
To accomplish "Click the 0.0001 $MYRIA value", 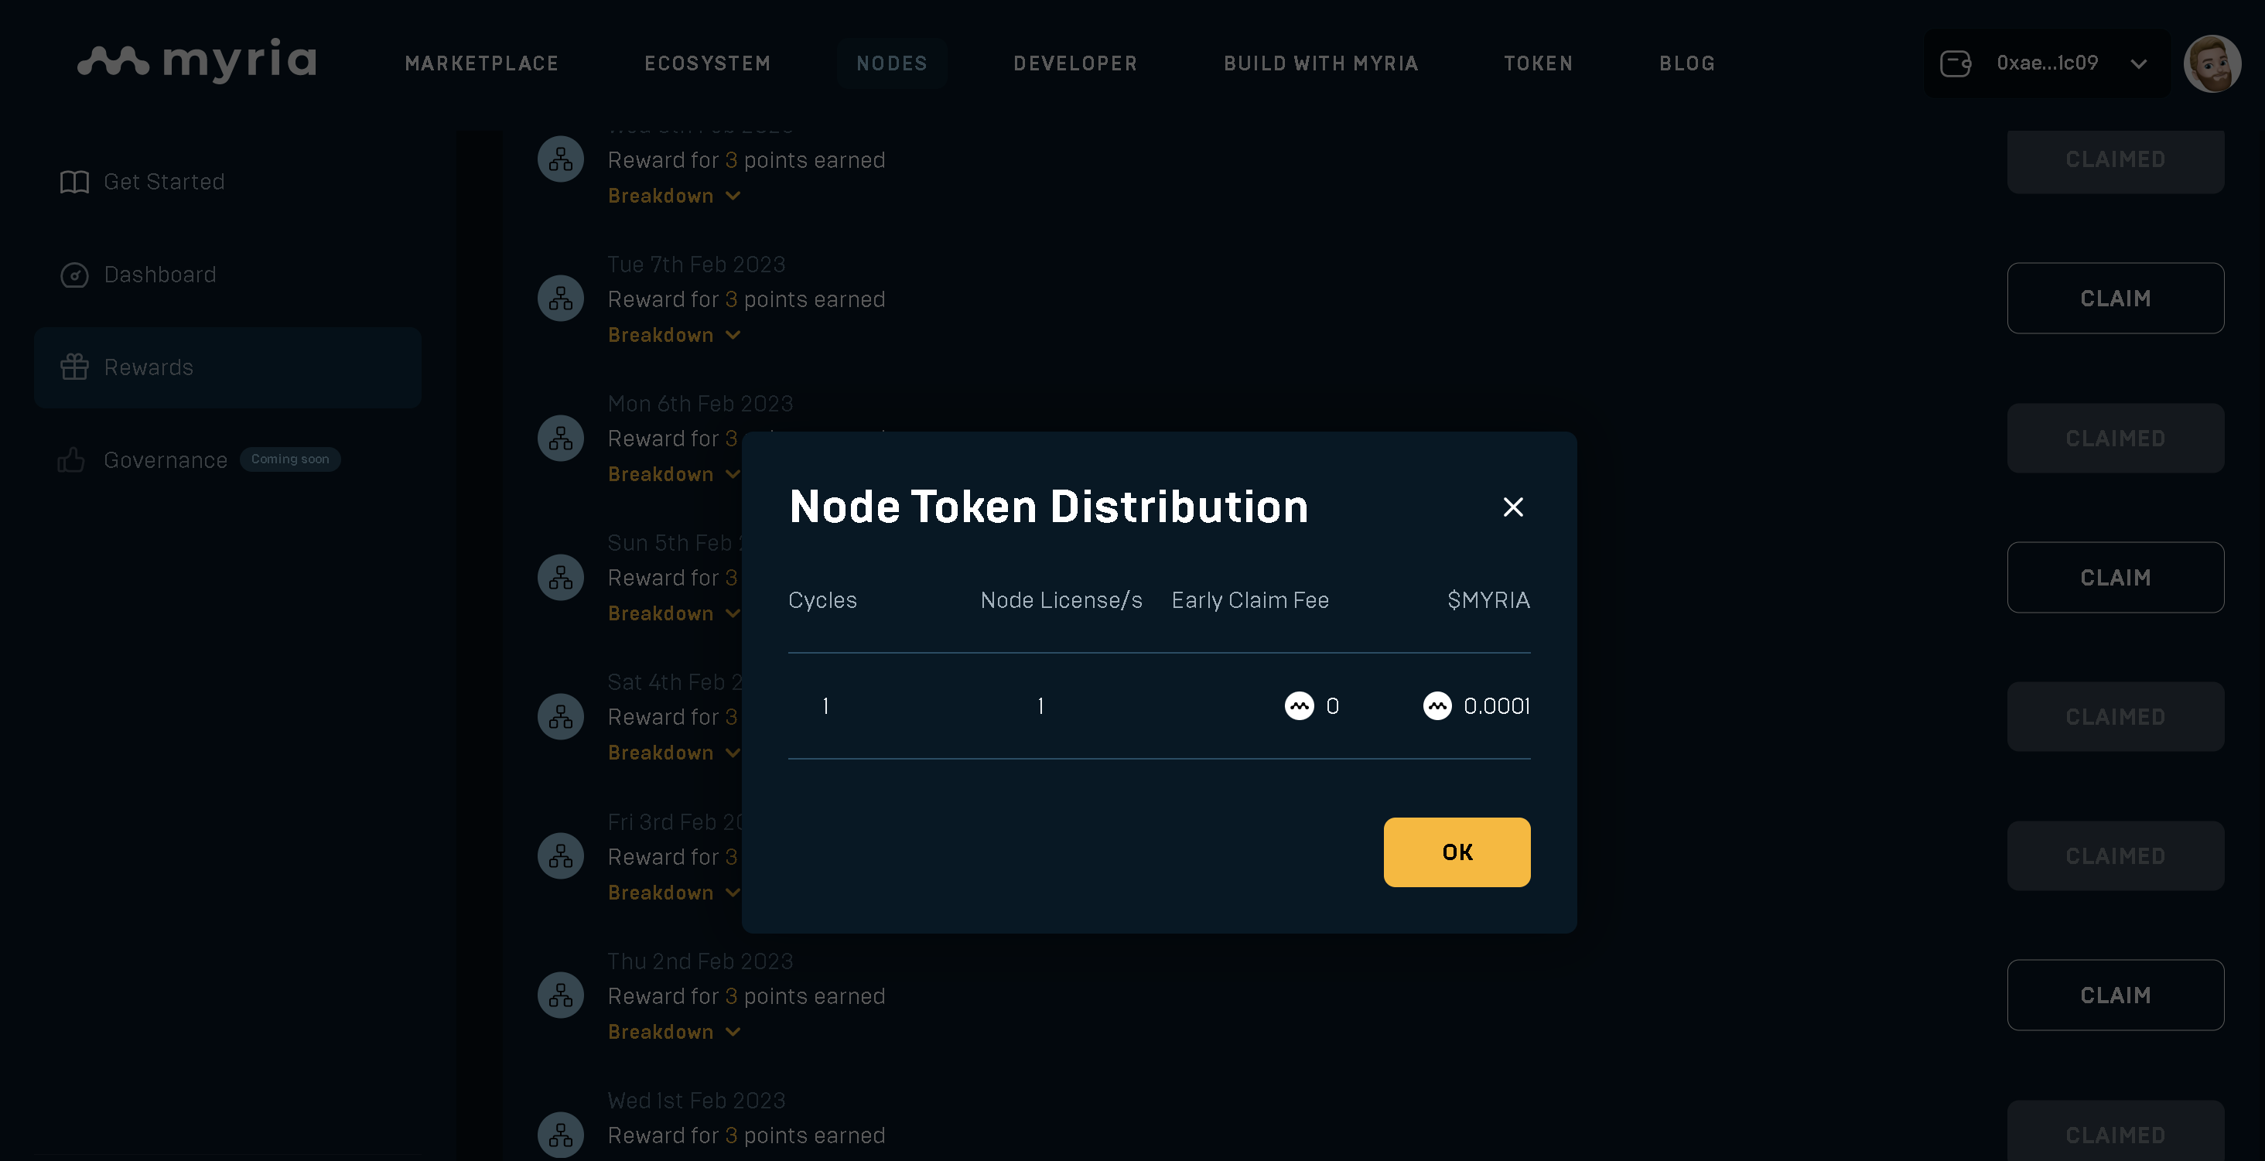I will click(1497, 705).
